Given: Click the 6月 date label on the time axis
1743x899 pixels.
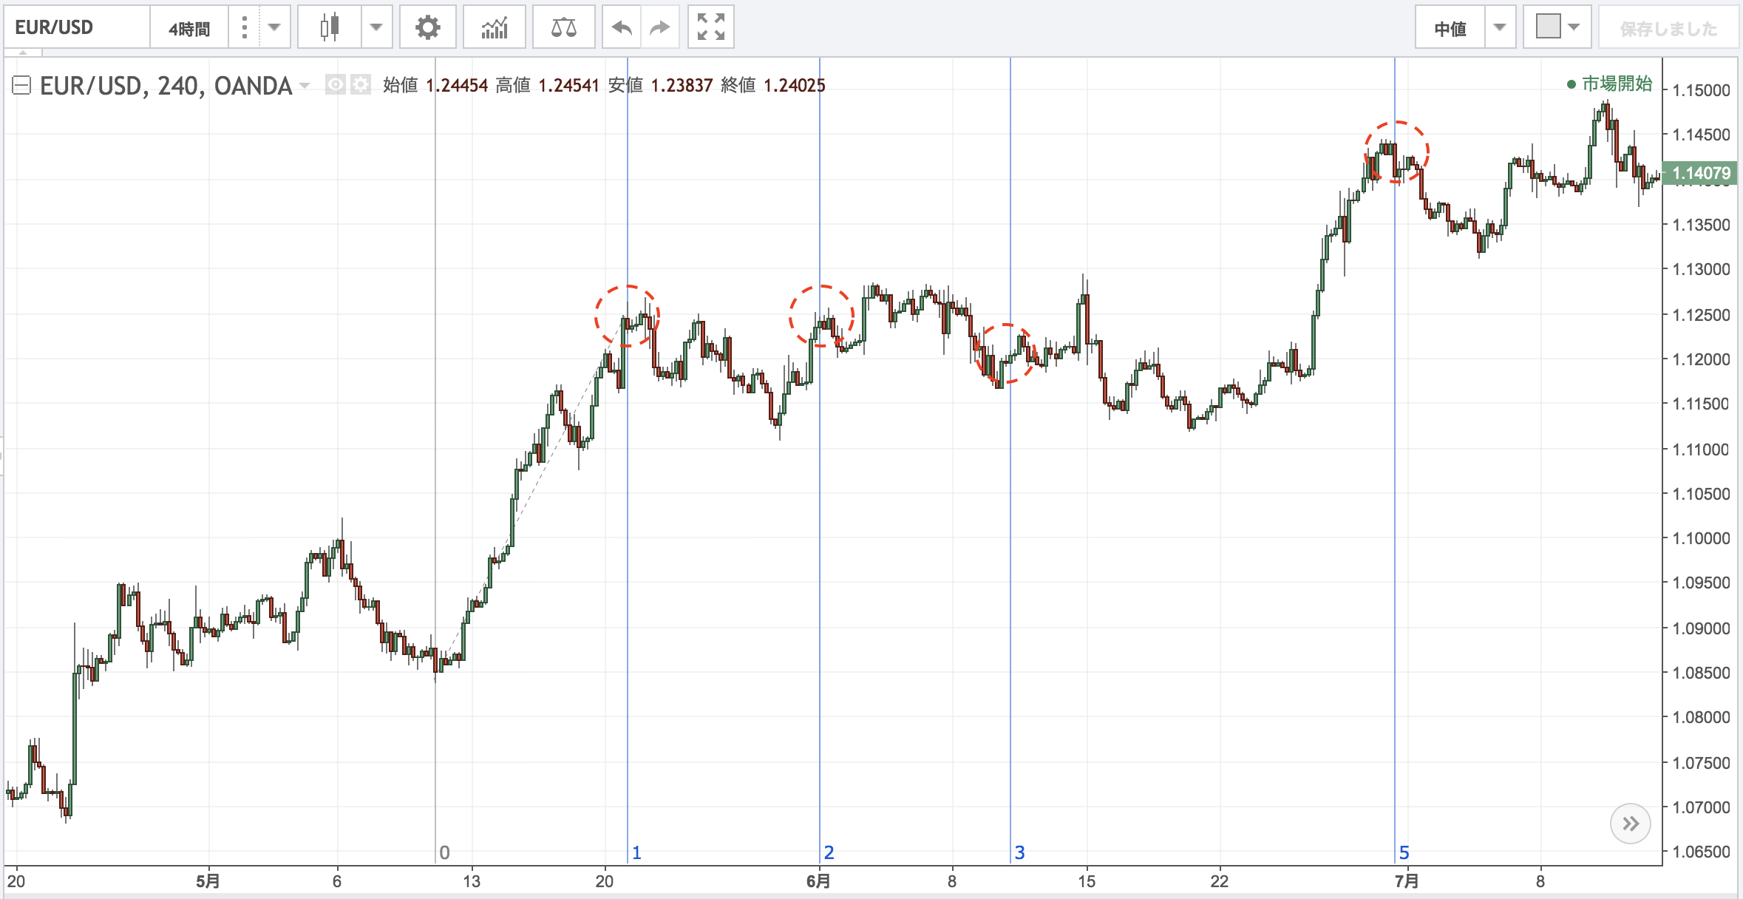Looking at the screenshot, I should point(818,881).
